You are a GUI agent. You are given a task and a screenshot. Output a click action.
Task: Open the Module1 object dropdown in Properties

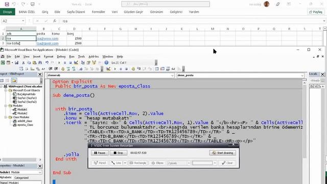[x=40, y=172]
